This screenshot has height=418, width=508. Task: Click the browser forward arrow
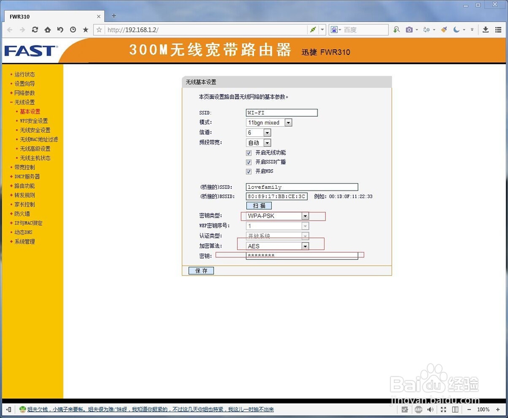point(22,30)
